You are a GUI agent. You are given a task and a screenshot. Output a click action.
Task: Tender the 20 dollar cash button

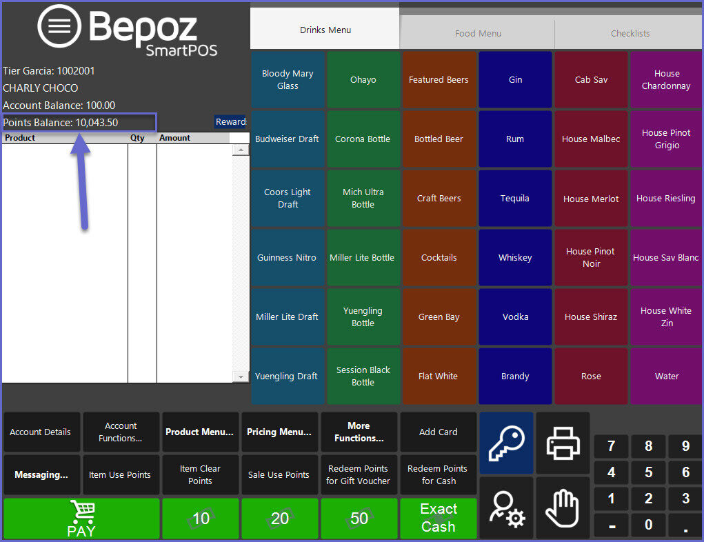click(x=280, y=519)
